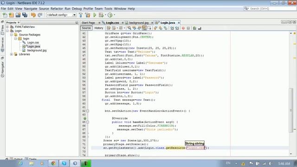Click Previous Bookmark editor icon

(155, 28)
